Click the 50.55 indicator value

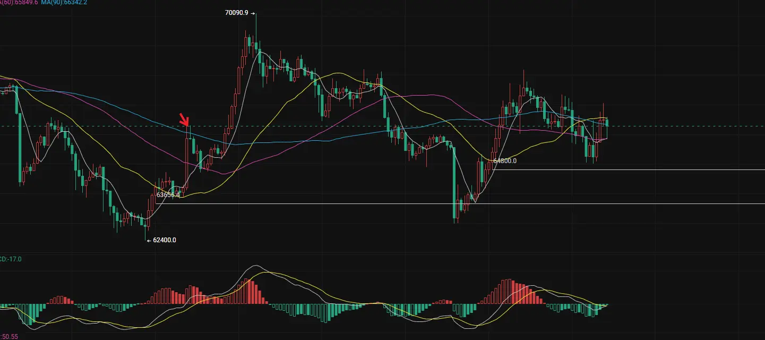tap(9, 336)
